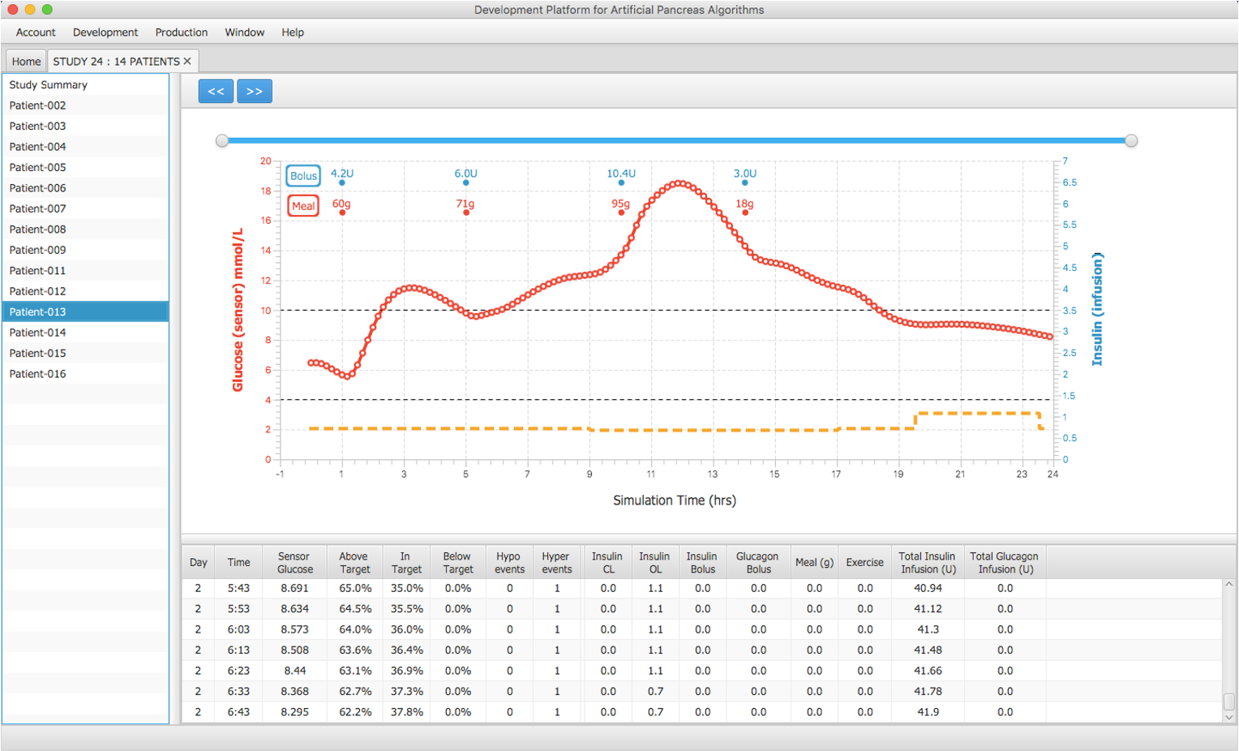The width and height of the screenshot is (1239, 751).
Task: Click the right handle of the range slider
Action: [x=1131, y=141]
